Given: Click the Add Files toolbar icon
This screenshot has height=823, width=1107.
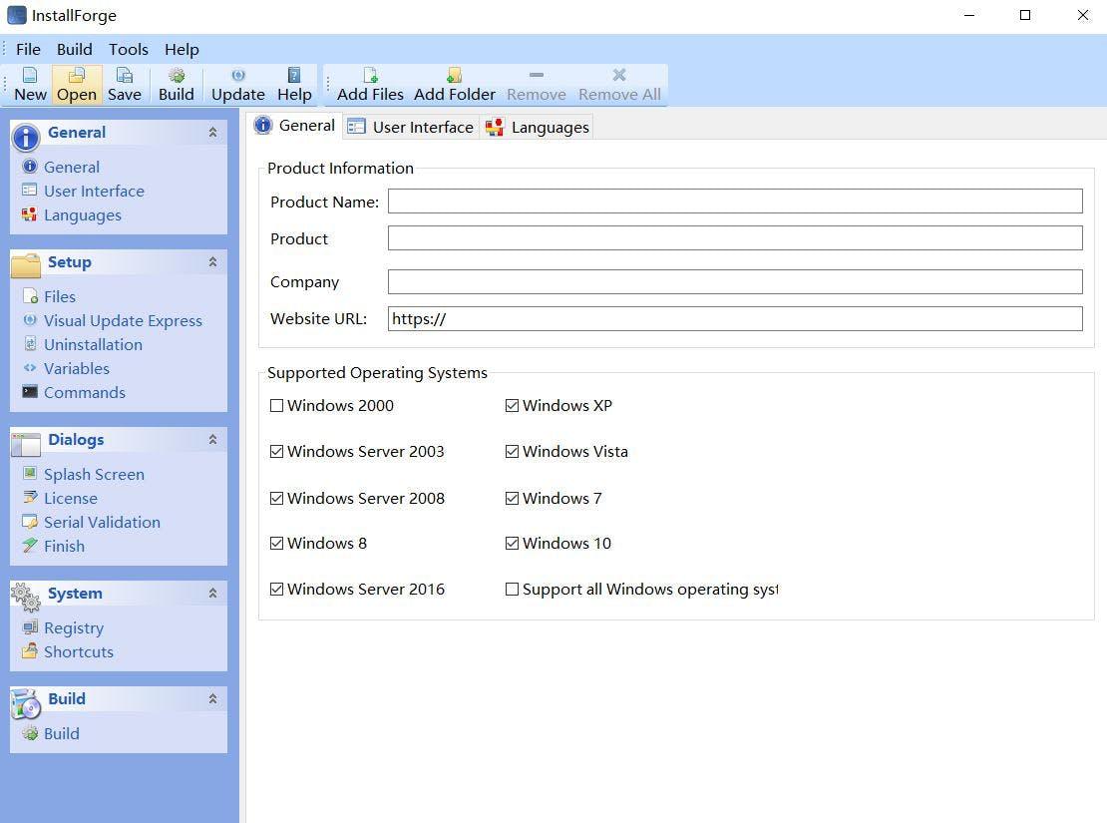Looking at the screenshot, I should pyautogui.click(x=370, y=85).
